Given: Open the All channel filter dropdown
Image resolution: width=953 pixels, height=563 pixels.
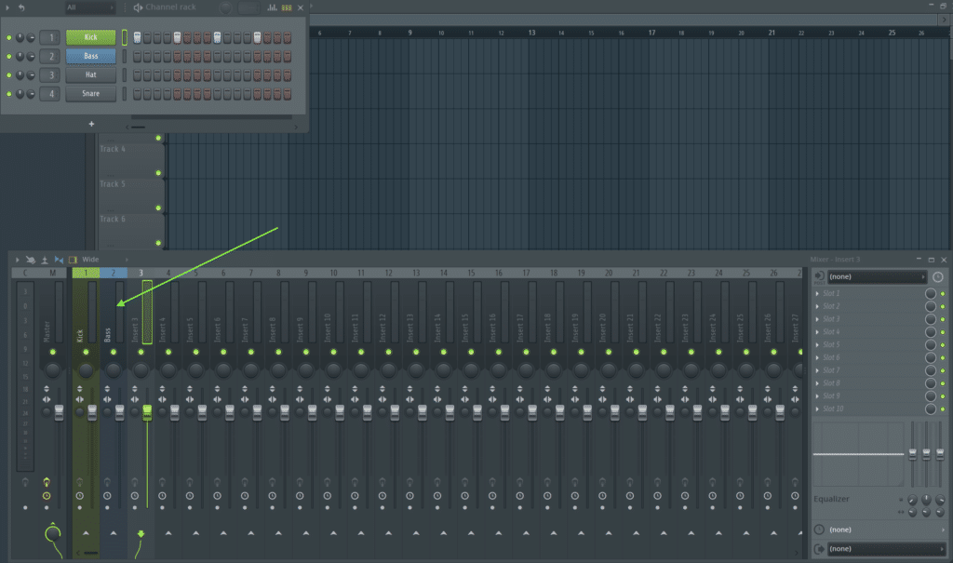Looking at the screenshot, I should (x=90, y=7).
